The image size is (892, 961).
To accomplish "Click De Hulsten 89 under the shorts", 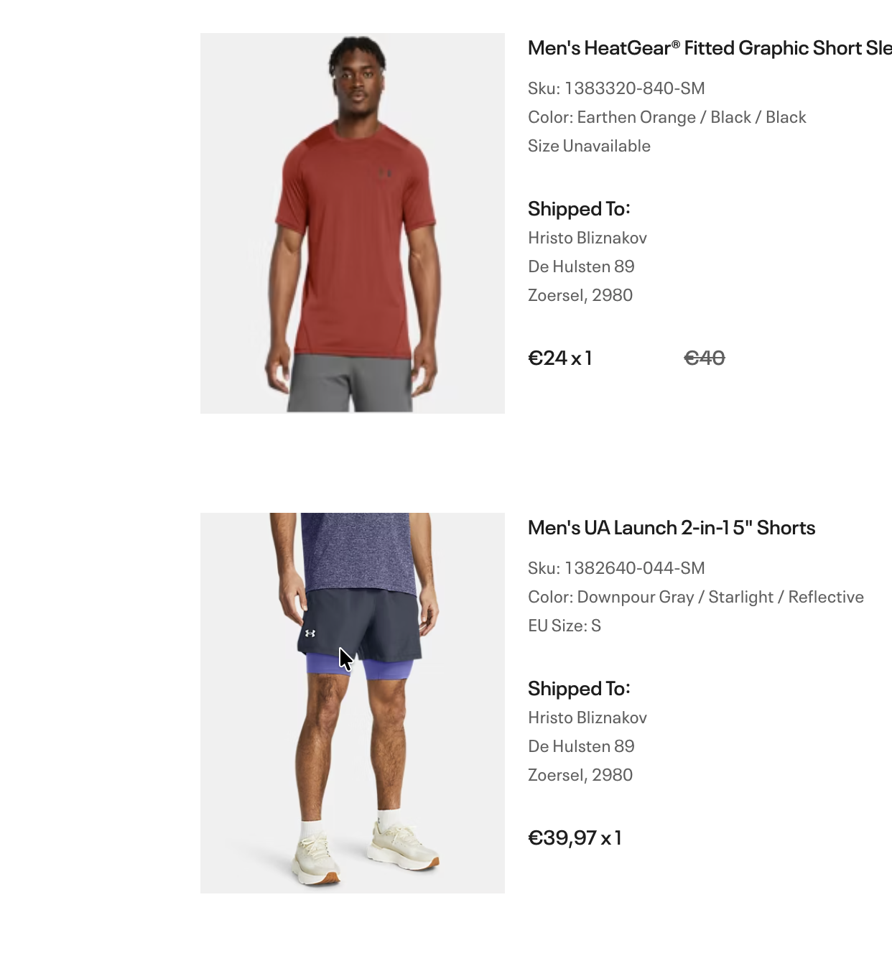I will pos(581,746).
